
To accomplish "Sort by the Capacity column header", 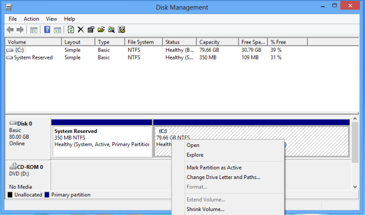I will (x=218, y=42).
